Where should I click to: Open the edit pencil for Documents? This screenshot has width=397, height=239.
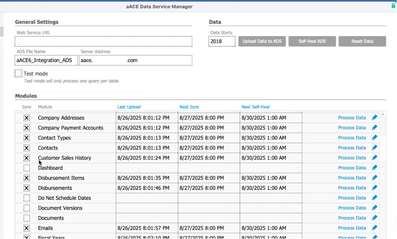tap(375, 218)
